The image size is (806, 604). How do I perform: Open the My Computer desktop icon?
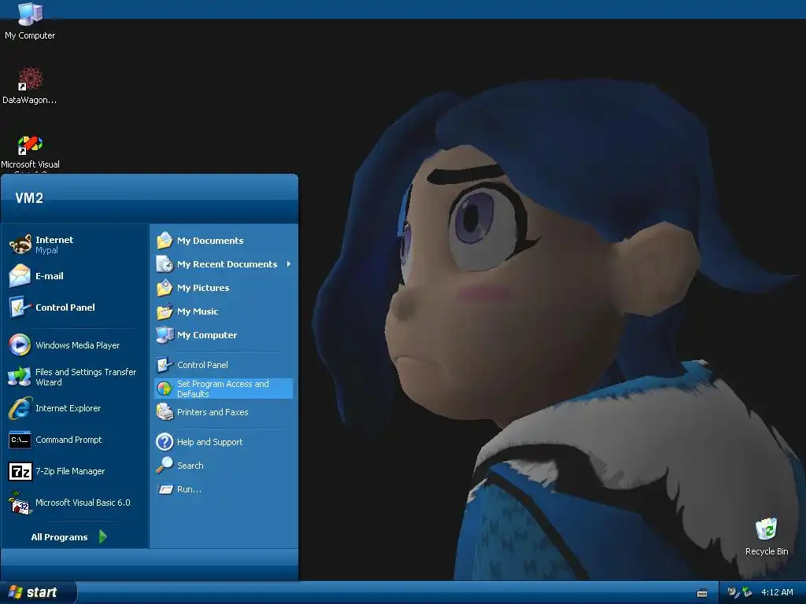coord(30,14)
